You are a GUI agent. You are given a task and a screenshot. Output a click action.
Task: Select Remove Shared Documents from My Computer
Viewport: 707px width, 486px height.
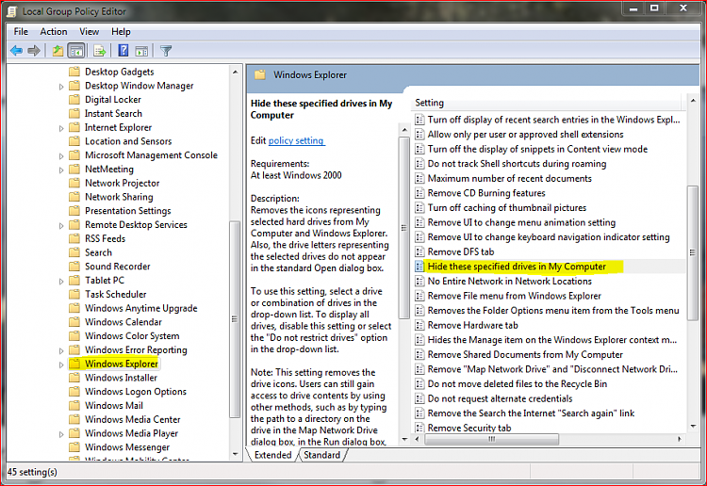click(x=525, y=355)
